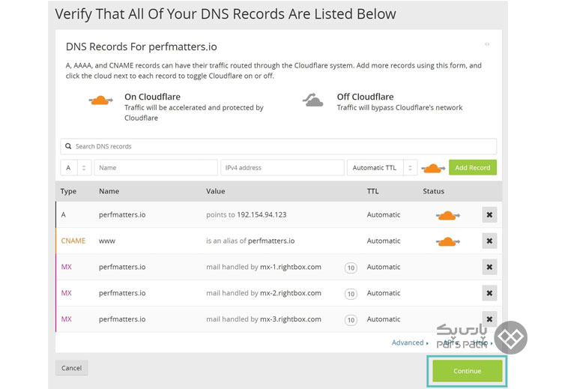562x389 pixels.
Task: Click 'mx-2.rightbox.com' value text
Action: pos(291,293)
